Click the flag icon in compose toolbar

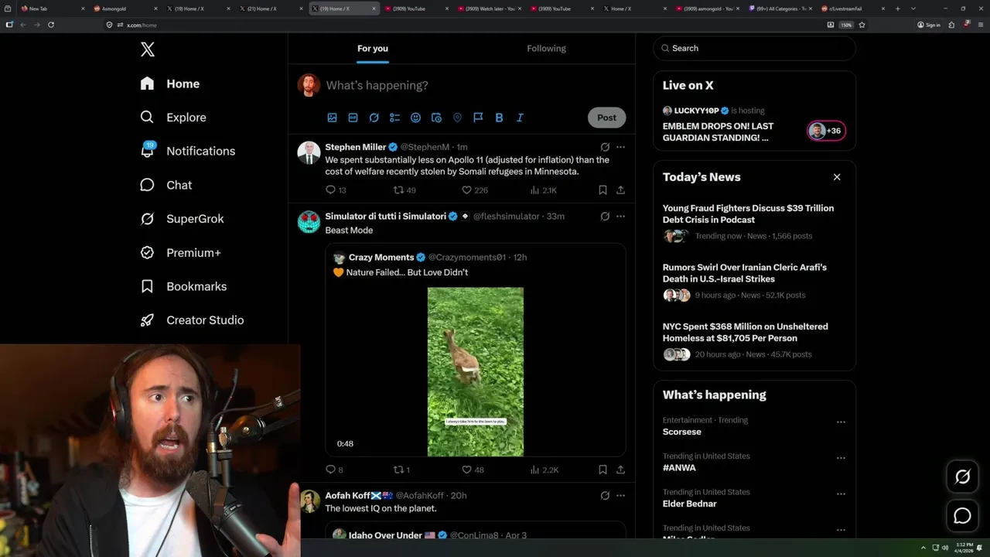478,118
